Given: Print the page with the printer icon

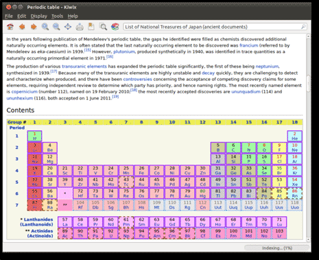Looking at the screenshot, I should [x=80, y=27].
